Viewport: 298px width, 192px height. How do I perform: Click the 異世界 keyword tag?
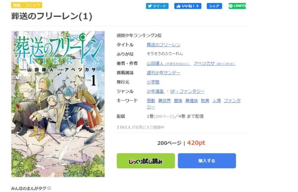point(165,101)
